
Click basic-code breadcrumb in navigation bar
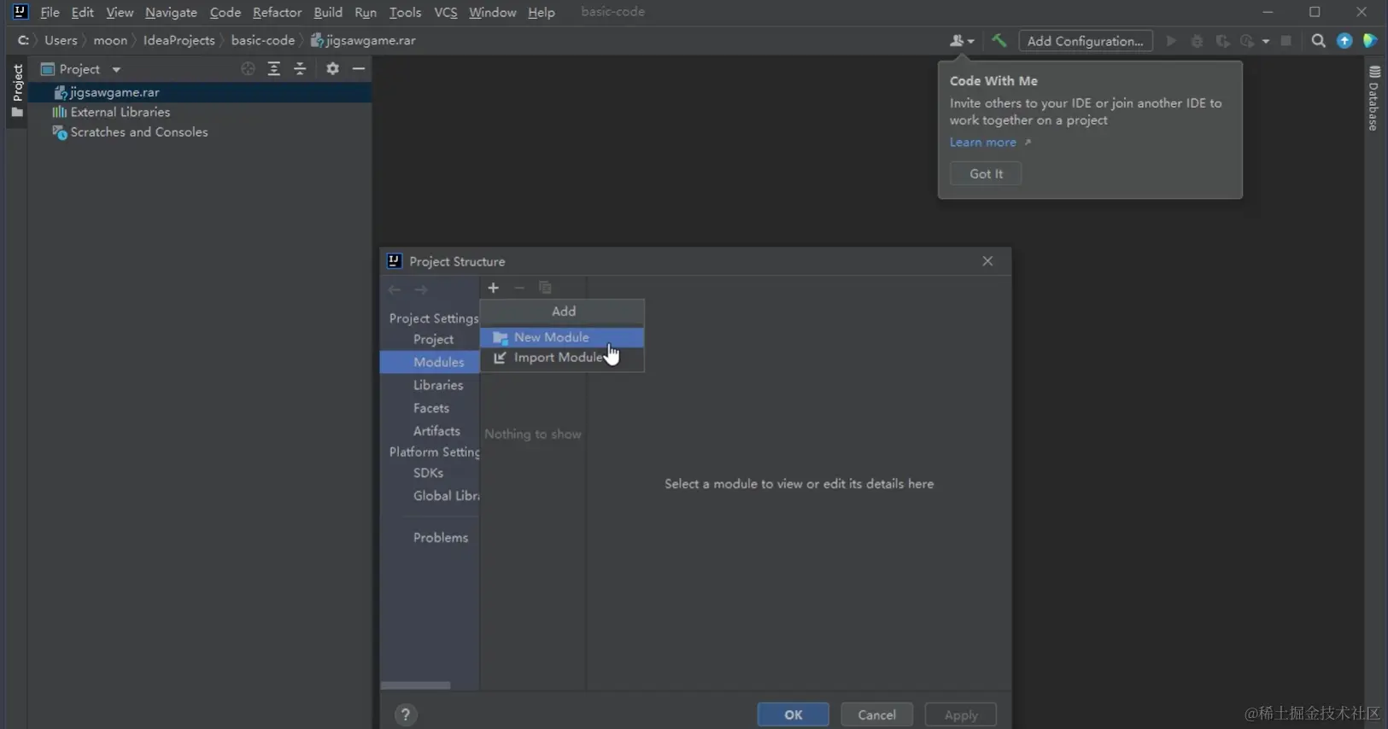(262, 40)
